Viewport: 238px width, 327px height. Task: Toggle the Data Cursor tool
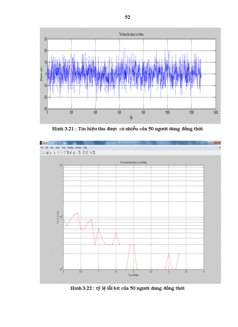pyautogui.click(x=71, y=153)
